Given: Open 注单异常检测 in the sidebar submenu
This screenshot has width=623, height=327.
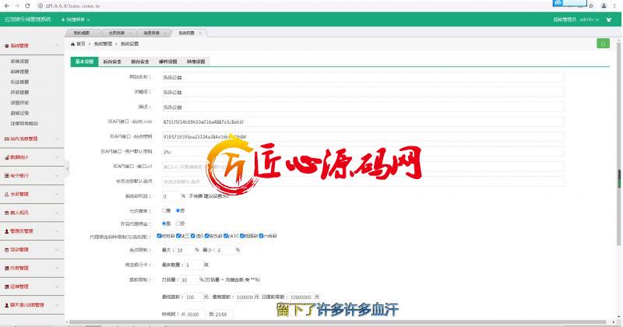Looking at the screenshot, I should click(x=24, y=124).
